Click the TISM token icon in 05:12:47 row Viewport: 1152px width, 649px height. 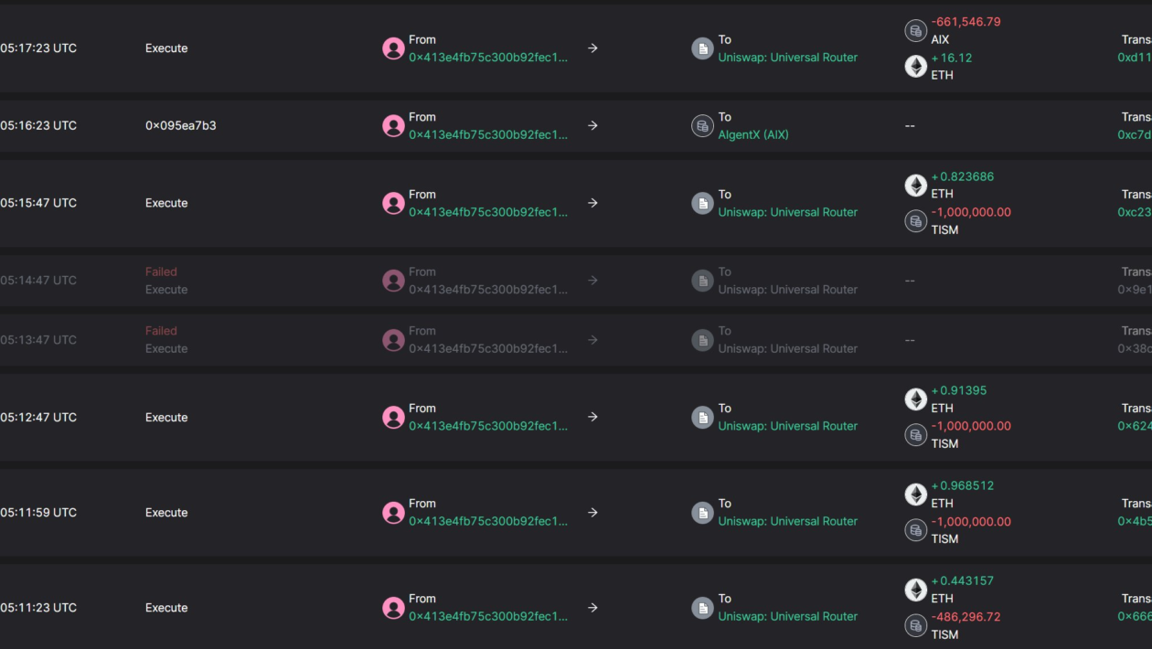click(915, 435)
